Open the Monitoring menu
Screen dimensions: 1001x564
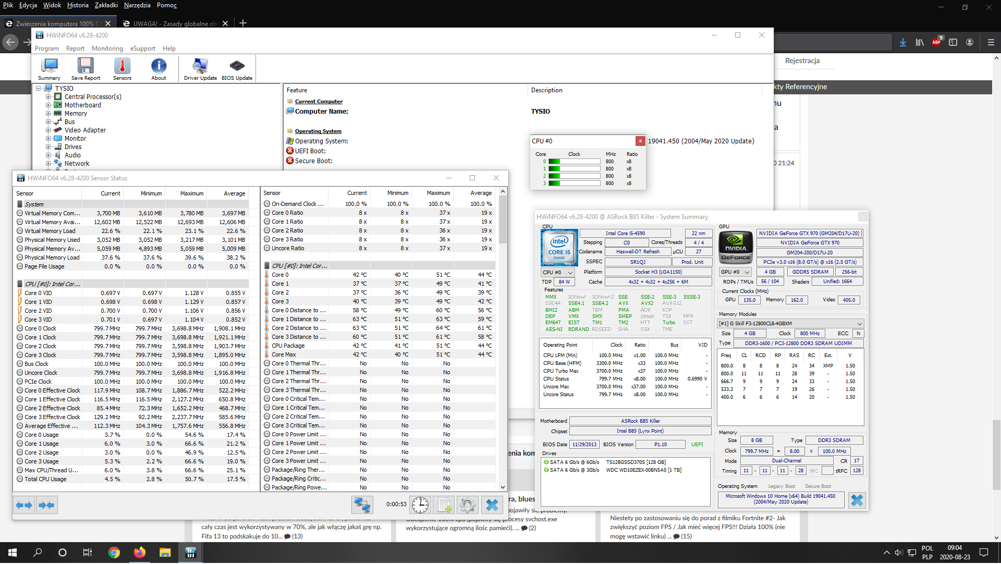click(x=107, y=48)
